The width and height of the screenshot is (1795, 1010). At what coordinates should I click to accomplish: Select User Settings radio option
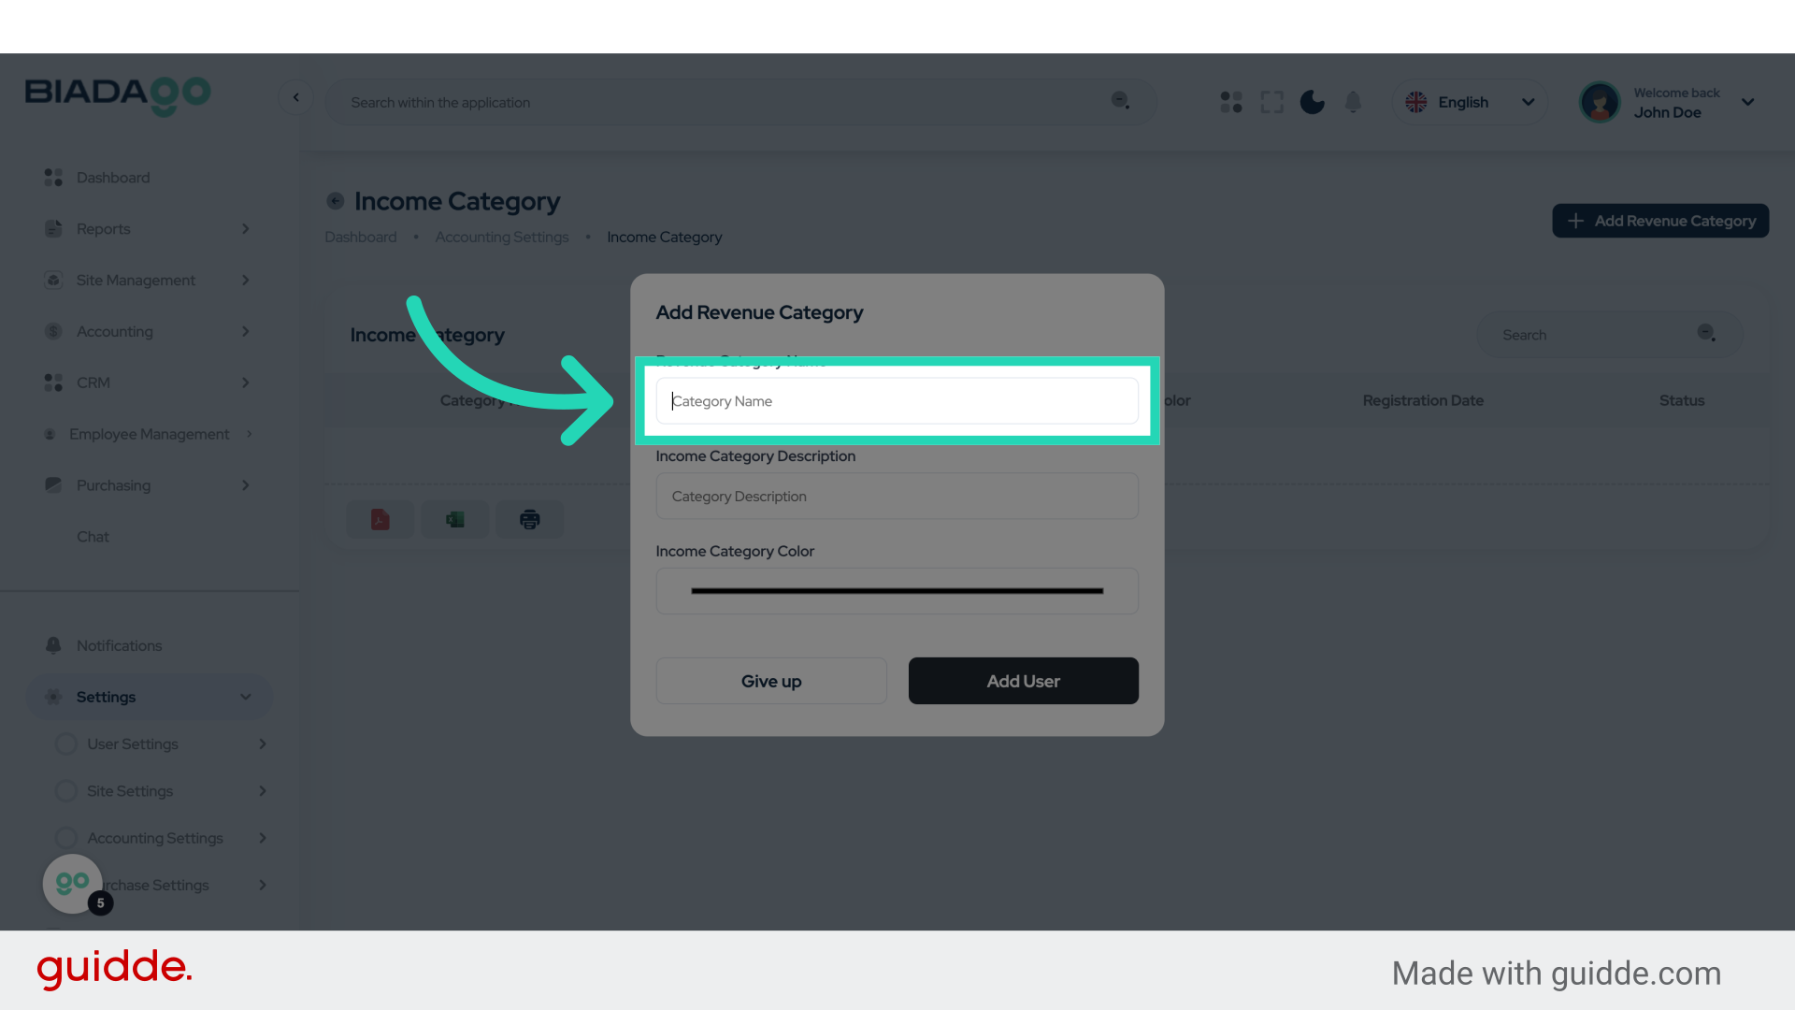(x=65, y=743)
